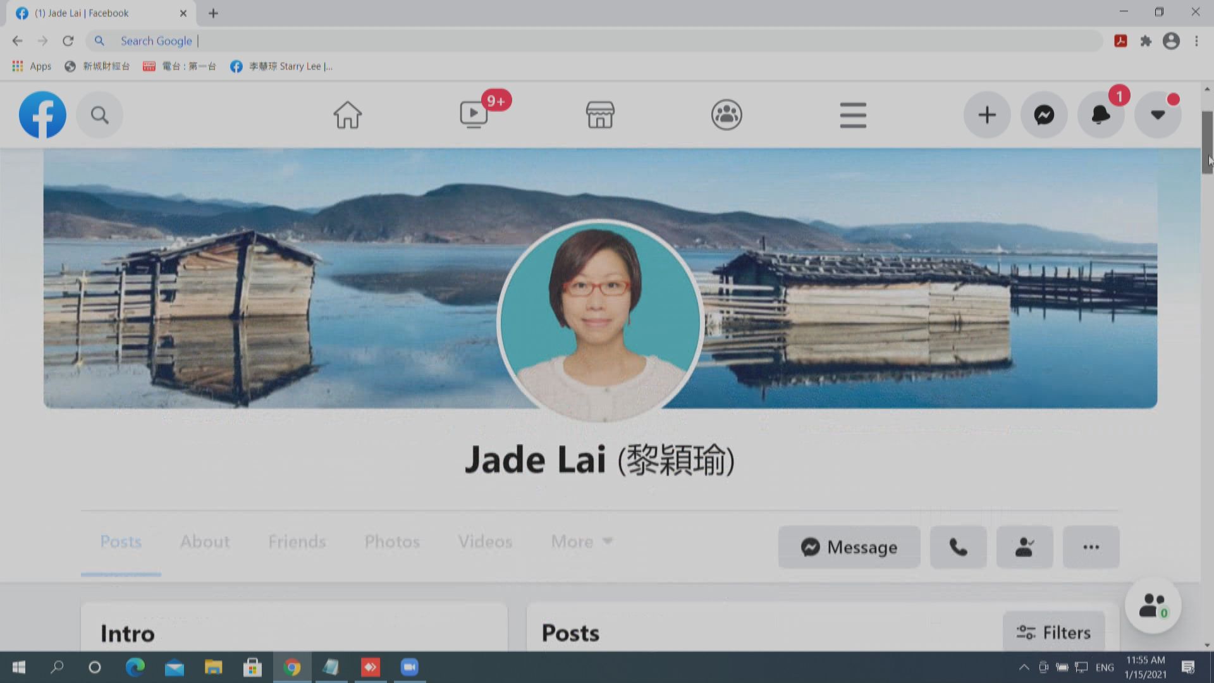Start a voice call with Jade Lai
The width and height of the screenshot is (1214, 683).
pos(958,547)
